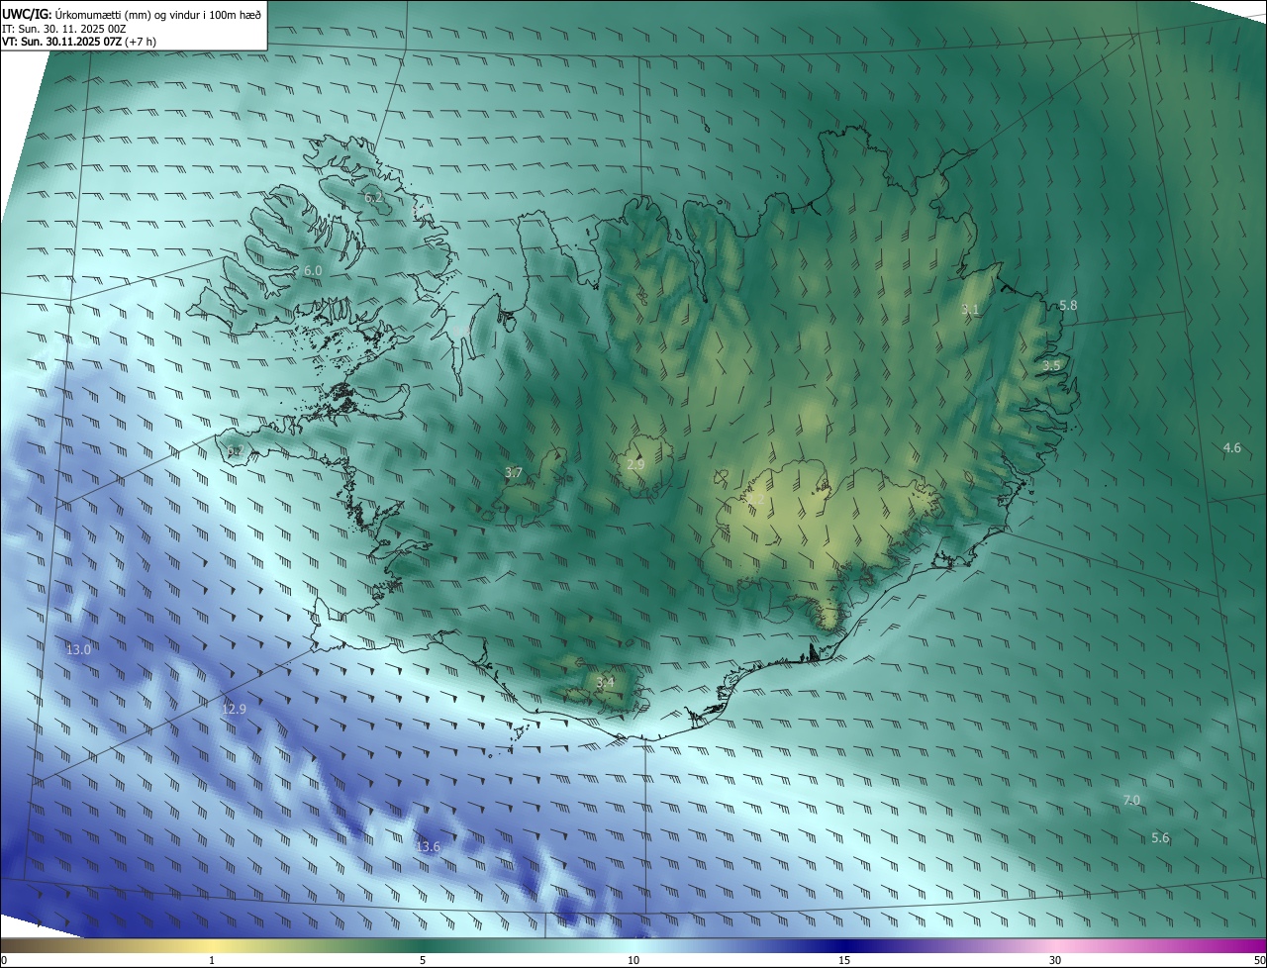Viewport: 1267px width, 968px height.
Task: Click the 3.1 value label in the northeast
Action: [970, 310]
